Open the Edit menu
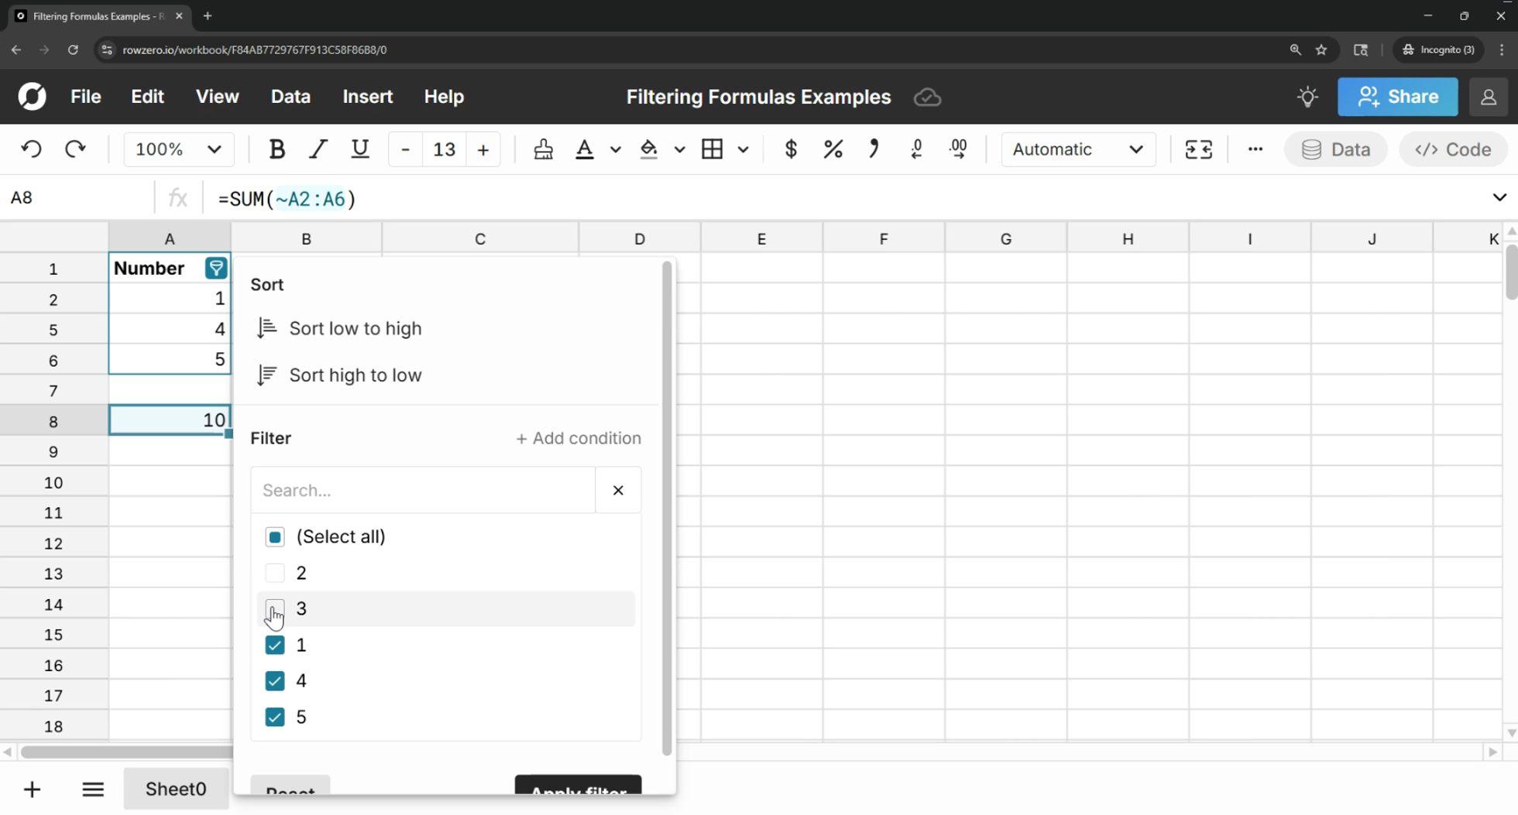 147,97
